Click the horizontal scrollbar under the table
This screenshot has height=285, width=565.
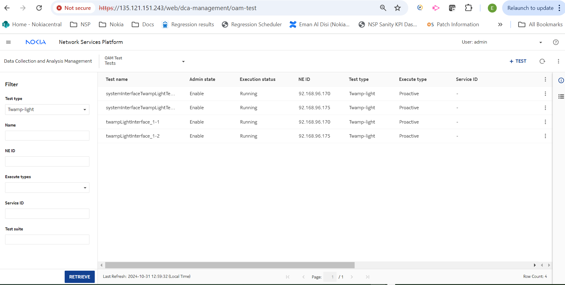tap(229, 265)
